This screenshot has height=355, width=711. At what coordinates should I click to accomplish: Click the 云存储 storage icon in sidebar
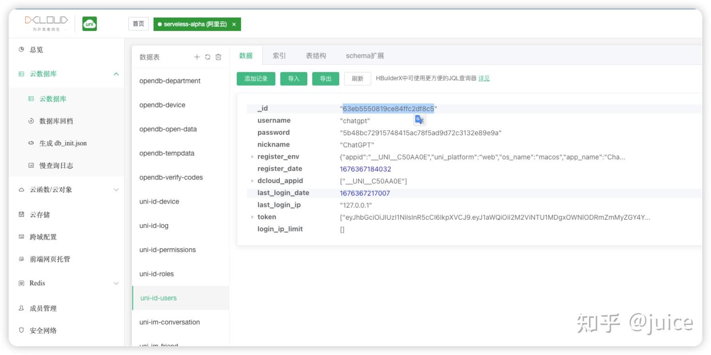point(21,214)
